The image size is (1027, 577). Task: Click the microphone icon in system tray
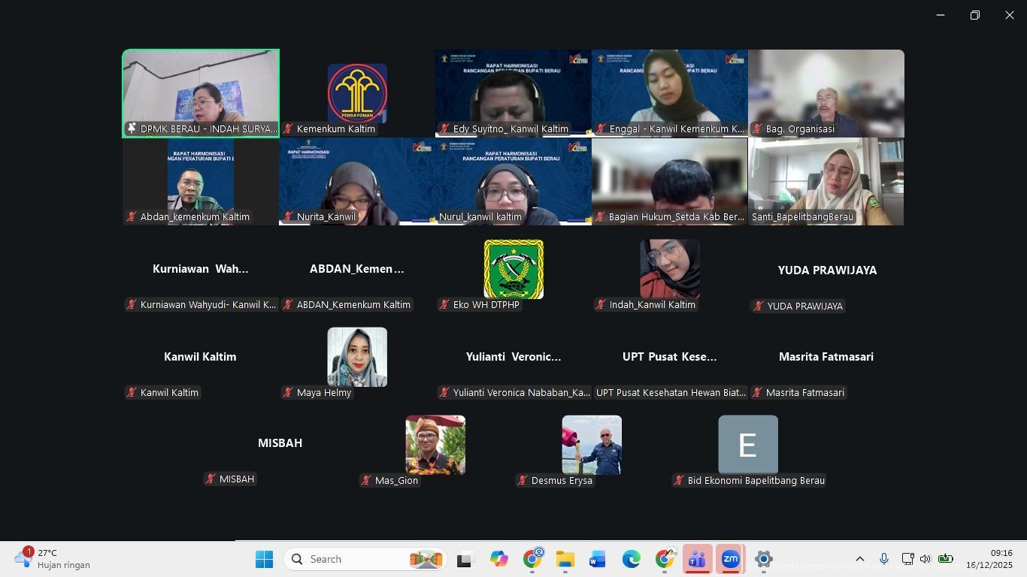(x=884, y=559)
